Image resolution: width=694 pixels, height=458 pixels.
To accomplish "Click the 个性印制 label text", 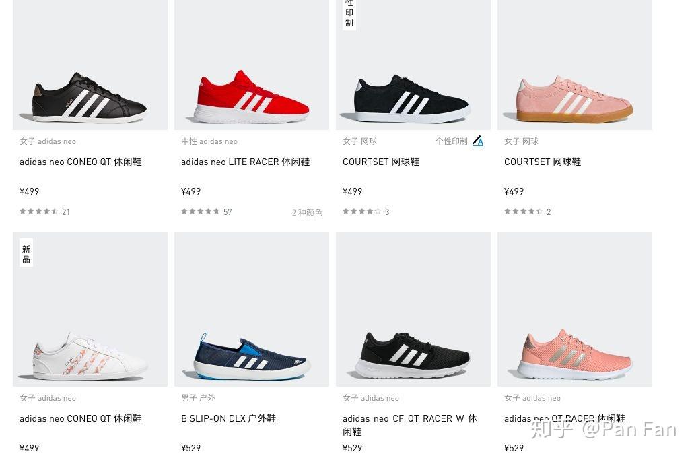I will (x=452, y=141).
